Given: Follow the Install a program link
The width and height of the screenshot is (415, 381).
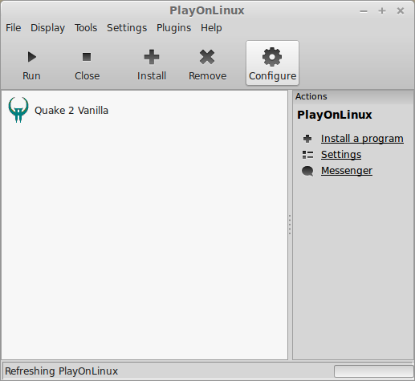Looking at the screenshot, I should tap(362, 139).
